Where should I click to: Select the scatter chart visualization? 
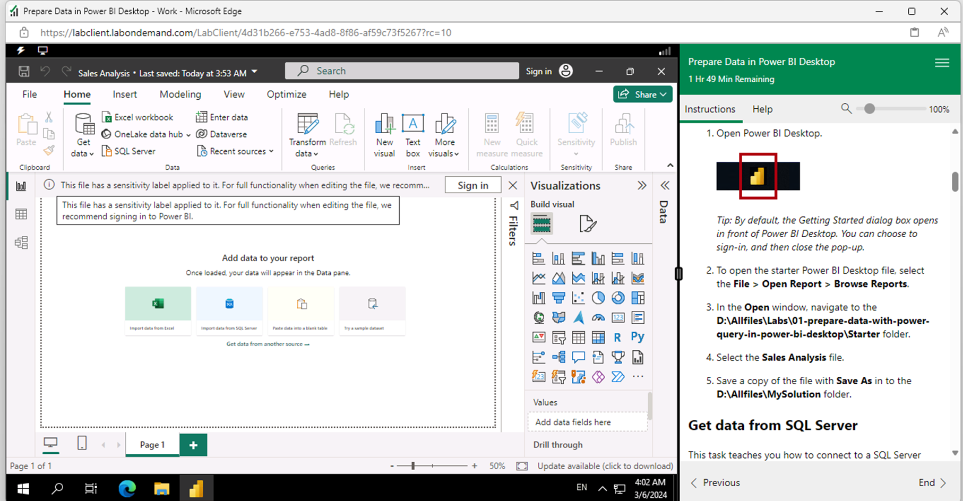(x=578, y=298)
